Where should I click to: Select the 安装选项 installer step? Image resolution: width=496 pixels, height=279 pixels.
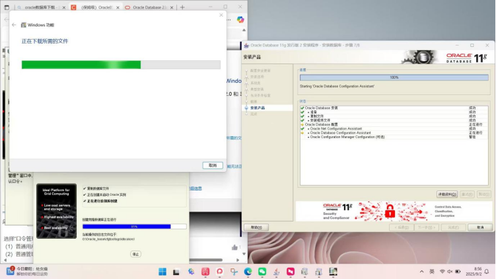(x=257, y=77)
